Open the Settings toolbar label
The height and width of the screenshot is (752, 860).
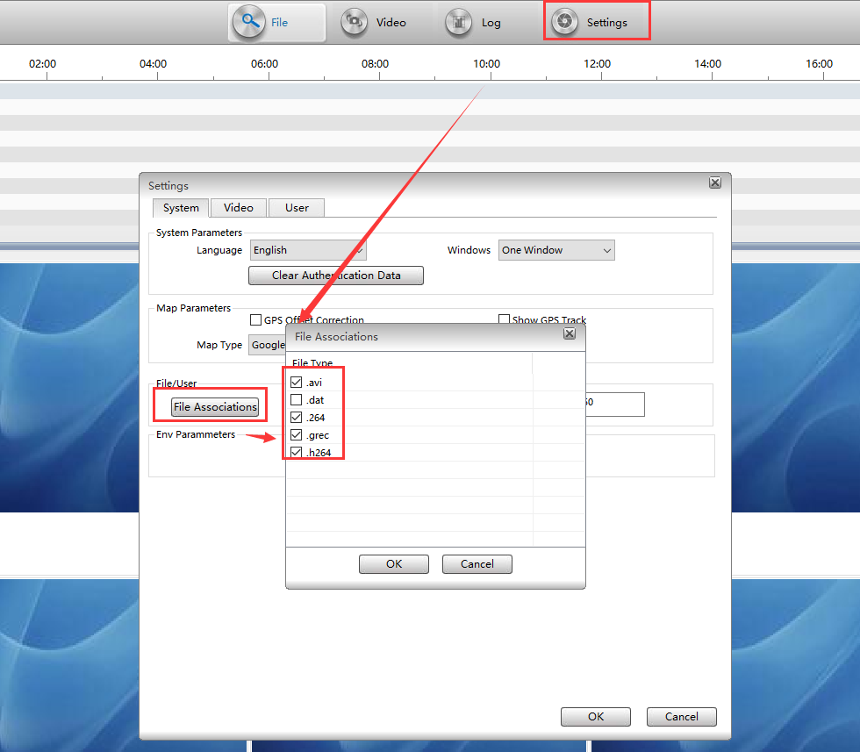[x=606, y=23]
